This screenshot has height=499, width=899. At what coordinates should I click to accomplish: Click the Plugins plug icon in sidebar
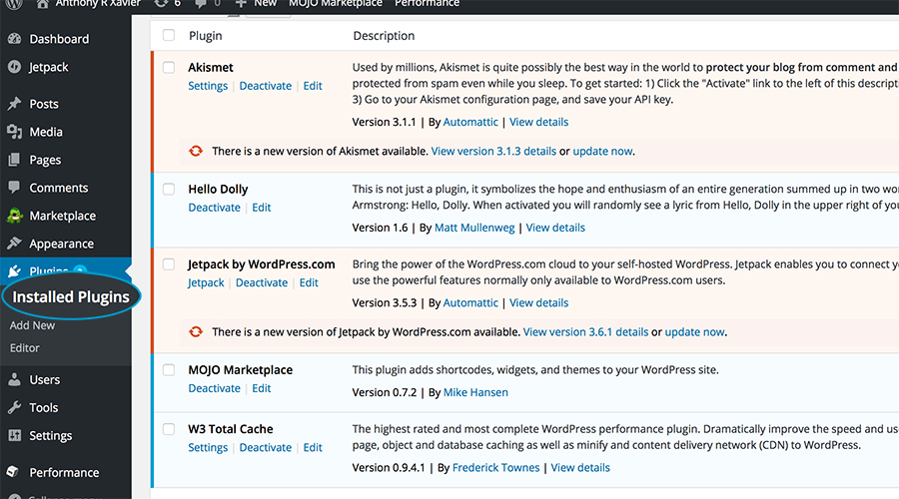(x=14, y=270)
